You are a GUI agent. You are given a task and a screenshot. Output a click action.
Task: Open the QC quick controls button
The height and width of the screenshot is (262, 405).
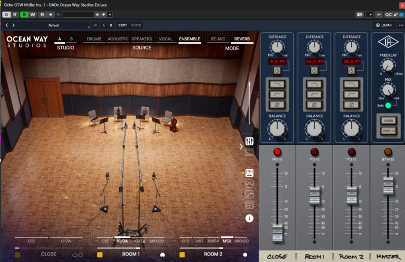click(388, 15)
